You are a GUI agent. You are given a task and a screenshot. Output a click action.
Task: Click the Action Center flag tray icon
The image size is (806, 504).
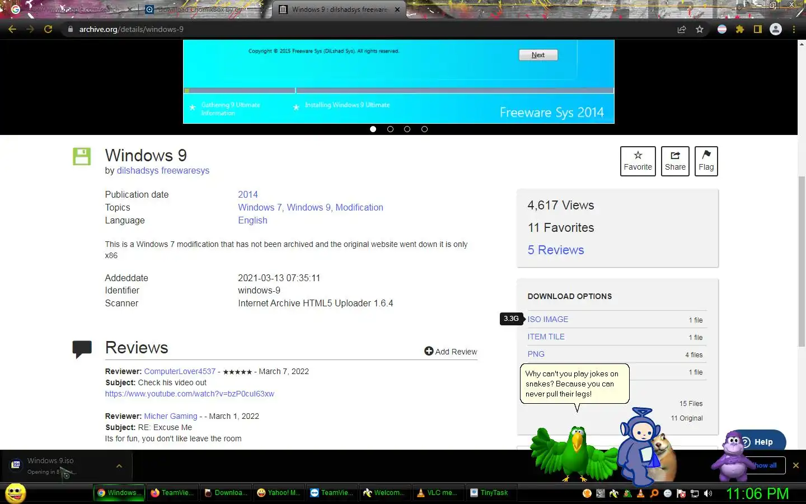pos(681,493)
